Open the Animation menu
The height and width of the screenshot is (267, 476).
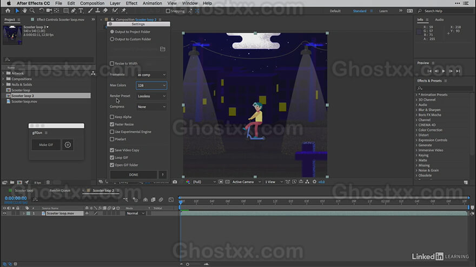pyautogui.click(x=152, y=3)
